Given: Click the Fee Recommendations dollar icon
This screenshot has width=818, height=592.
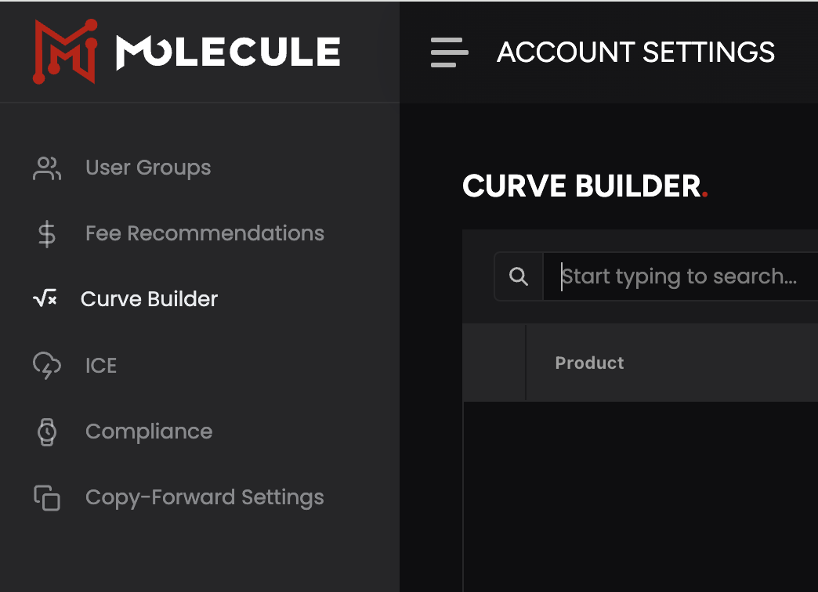Looking at the screenshot, I should (x=47, y=233).
